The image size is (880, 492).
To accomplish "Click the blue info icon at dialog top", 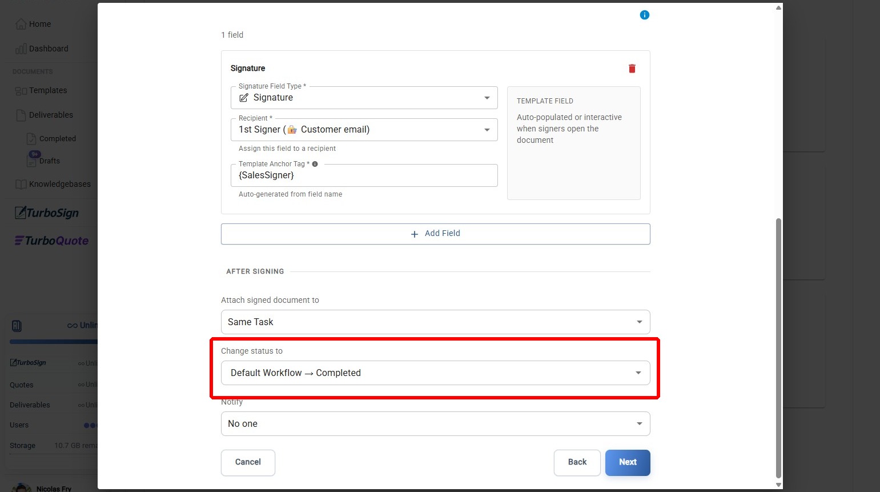I will pos(644,15).
